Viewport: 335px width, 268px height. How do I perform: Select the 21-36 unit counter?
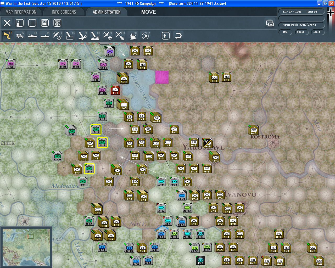[181, 196]
